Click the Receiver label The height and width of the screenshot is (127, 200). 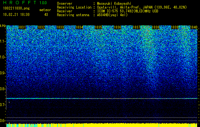pyautogui.click(x=65, y=11)
